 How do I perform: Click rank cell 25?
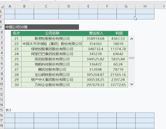pyautogui.click(x=16, y=59)
